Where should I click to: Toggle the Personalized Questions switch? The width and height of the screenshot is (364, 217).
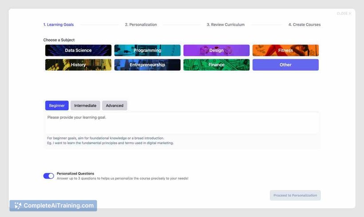coord(48,176)
